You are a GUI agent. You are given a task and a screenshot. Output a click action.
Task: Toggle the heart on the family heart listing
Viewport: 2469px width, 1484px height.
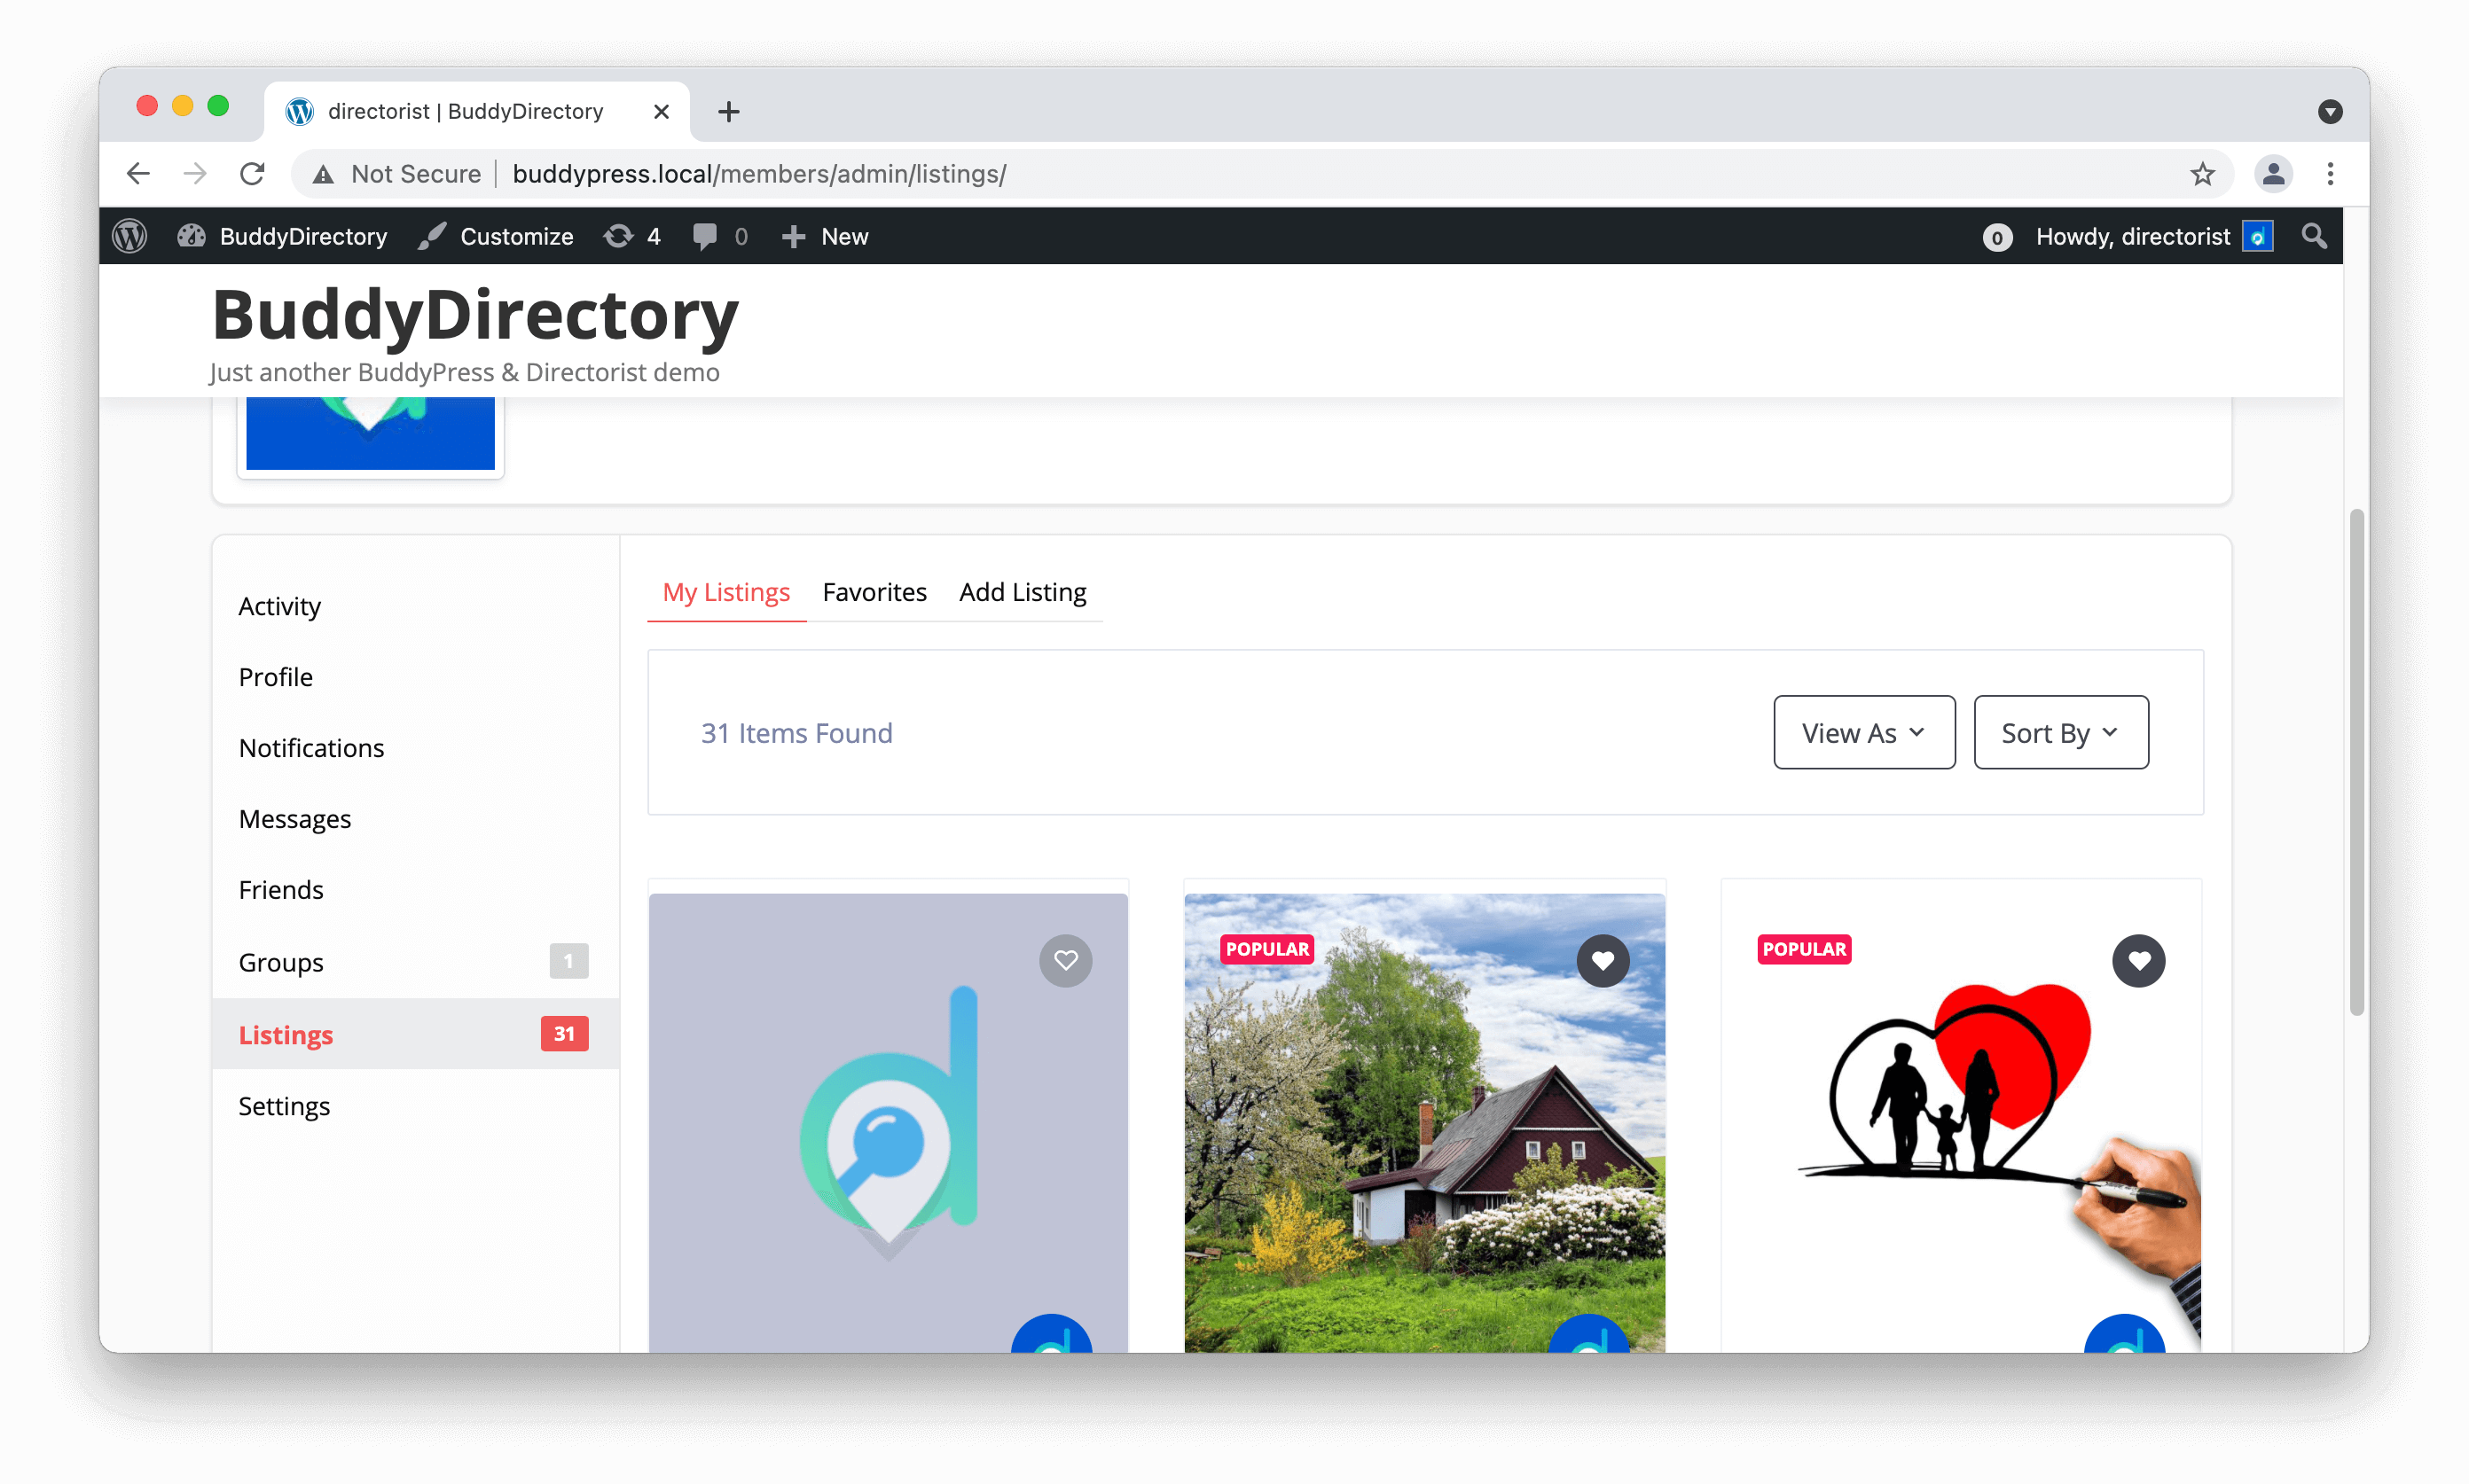click(x=2139, y=960)
